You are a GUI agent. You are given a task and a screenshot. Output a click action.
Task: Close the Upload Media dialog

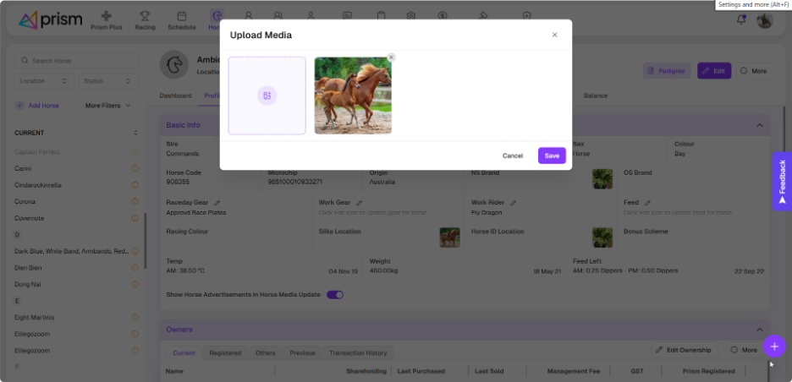[554, 35]
